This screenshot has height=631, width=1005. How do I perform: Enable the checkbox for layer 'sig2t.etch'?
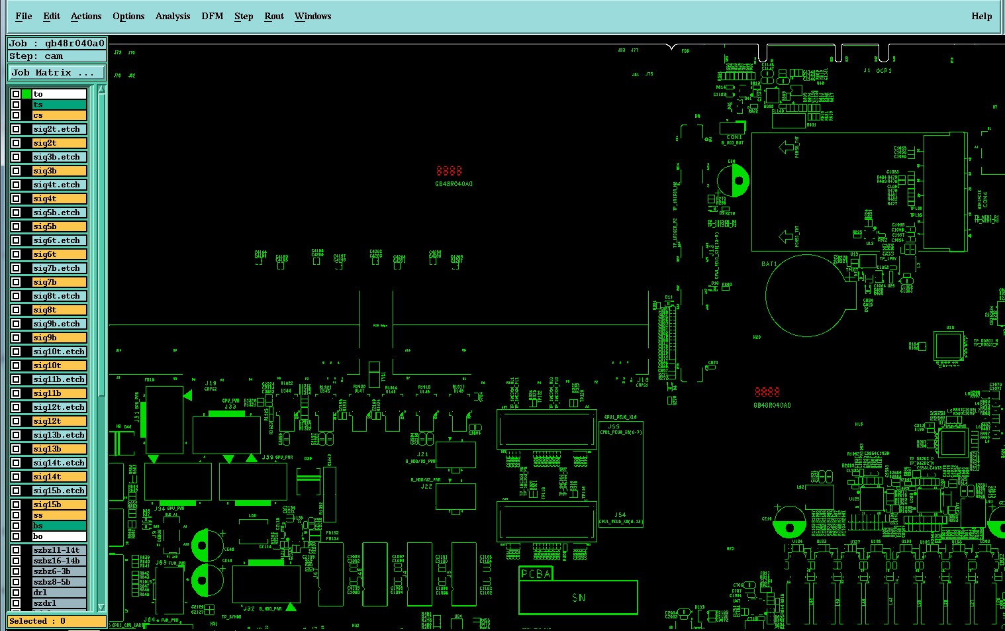(x=16, y=129)
